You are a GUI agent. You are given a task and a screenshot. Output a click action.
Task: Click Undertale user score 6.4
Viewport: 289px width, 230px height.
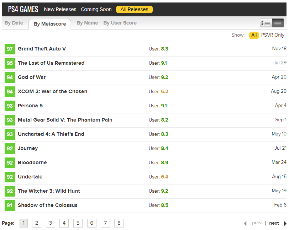pos(164,177)
